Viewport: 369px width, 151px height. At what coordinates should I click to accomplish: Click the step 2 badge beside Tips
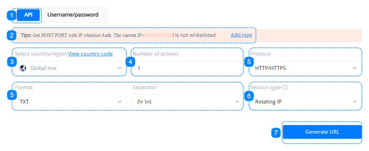(12, 35)
